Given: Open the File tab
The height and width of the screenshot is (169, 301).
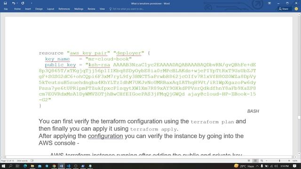Looking at the screenshot, I should point(6,9).
